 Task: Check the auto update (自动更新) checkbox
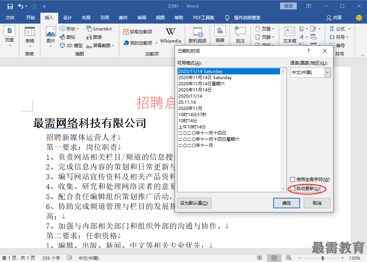(x=292, y=188)
